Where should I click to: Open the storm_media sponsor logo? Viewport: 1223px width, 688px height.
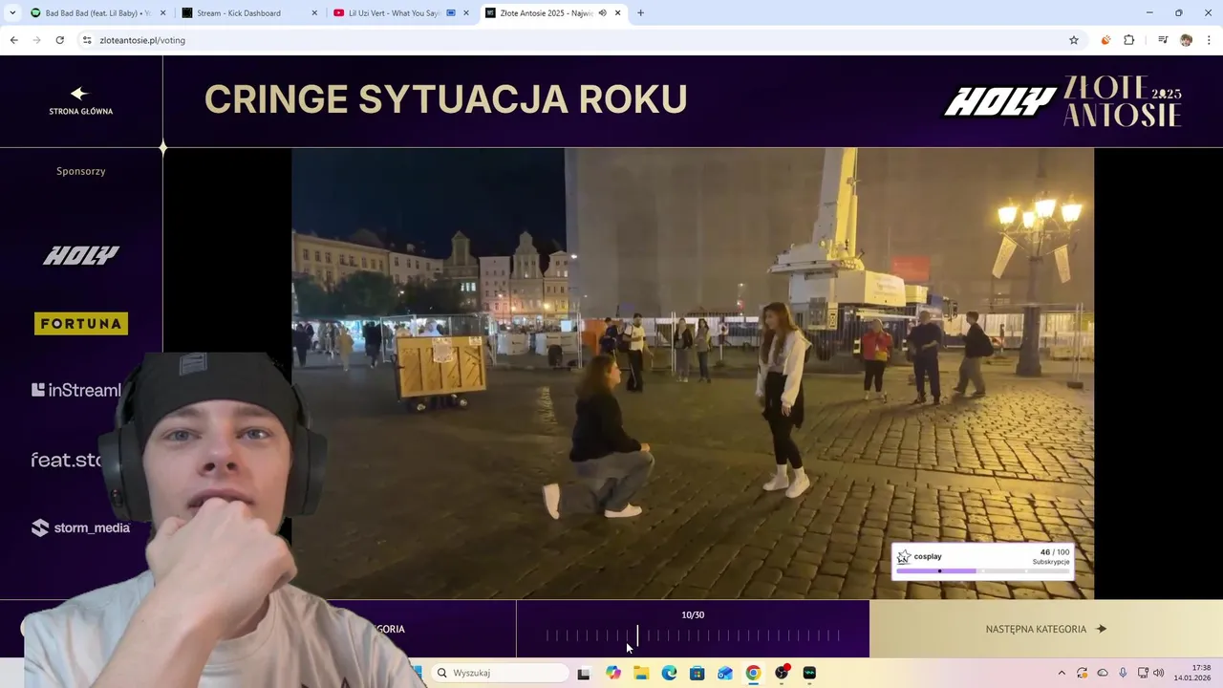click(x=80, y=527)
